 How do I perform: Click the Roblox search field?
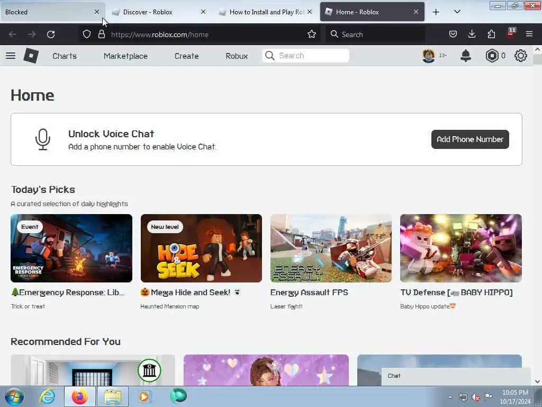click(x=305, y=56)
